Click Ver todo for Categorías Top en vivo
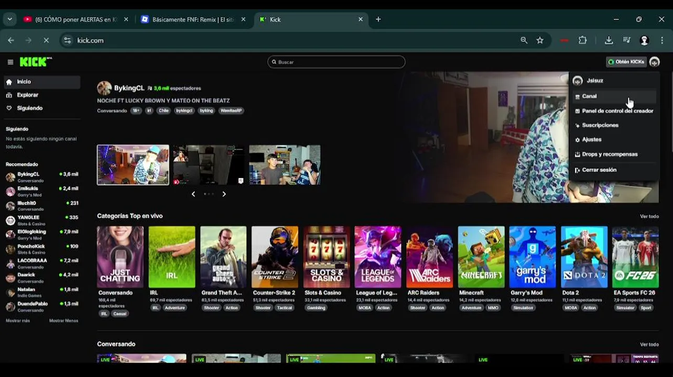Viewport: 673px width, 377px height. 649,216
